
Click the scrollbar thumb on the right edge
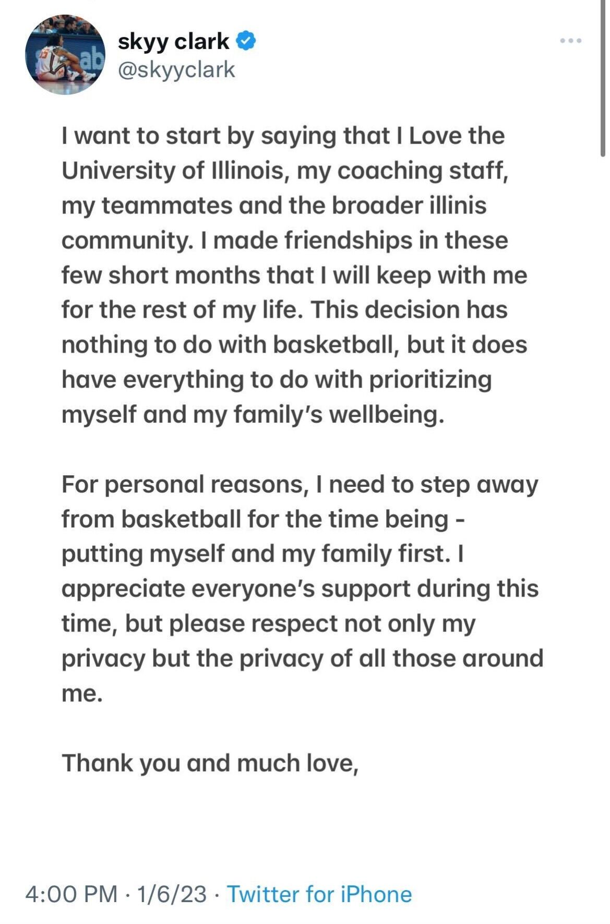(x=603, y=78)
